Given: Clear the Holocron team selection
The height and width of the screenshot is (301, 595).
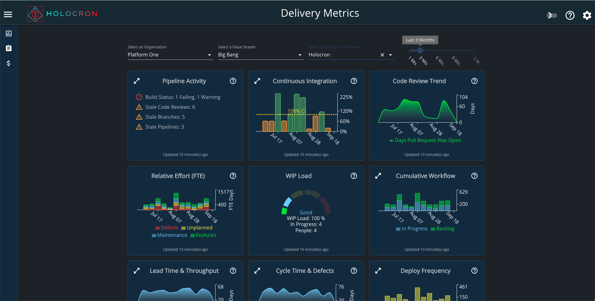Looking at the screenshot, I should pyautogui.click(x=382, y=55).
